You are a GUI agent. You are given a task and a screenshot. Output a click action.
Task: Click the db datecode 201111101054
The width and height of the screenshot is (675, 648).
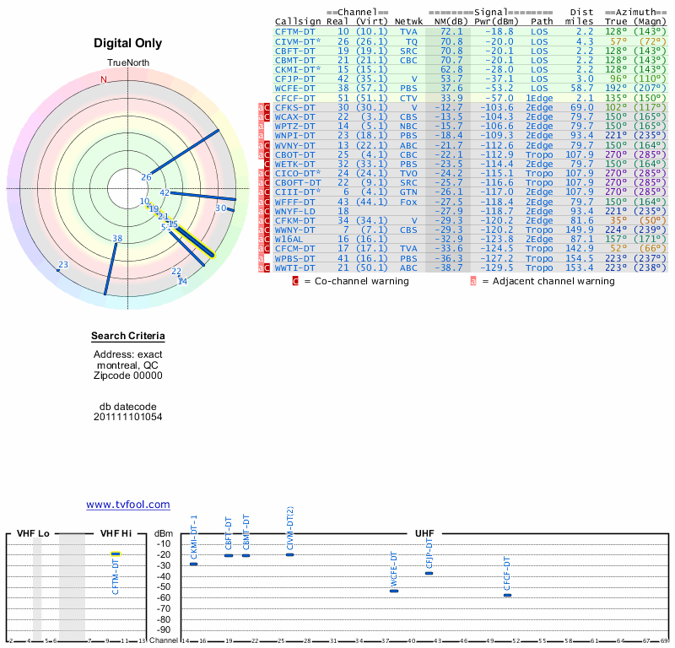[x=128, y=417]
